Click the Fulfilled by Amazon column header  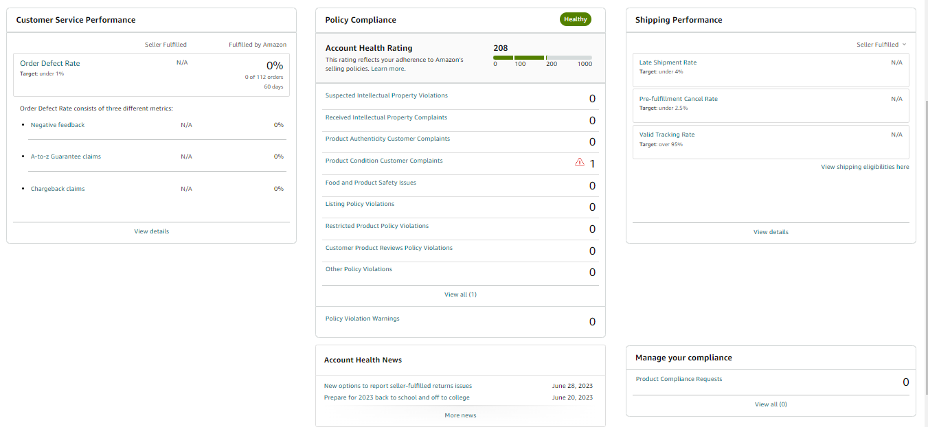coord(258,45)
